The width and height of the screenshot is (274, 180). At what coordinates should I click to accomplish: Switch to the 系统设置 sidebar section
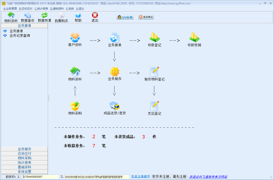pyautogui.click(x=25, y=171)
